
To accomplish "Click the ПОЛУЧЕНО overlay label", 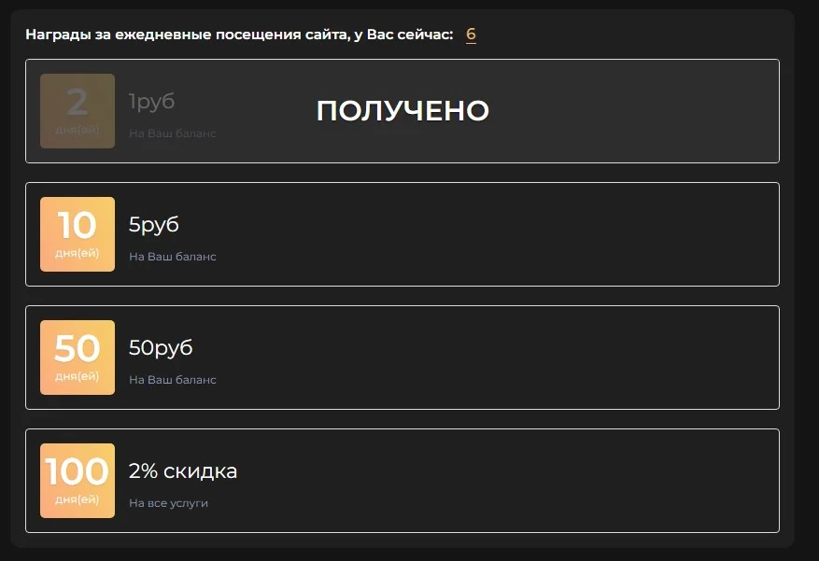I will coord(402,111).
